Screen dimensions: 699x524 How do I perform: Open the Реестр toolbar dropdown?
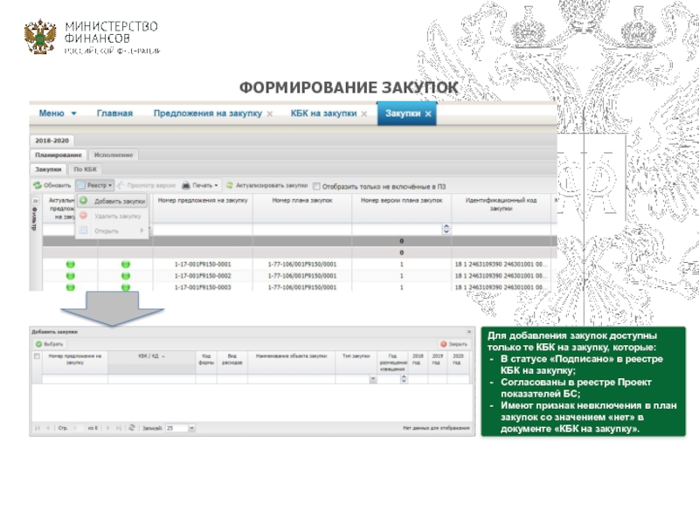pyautogui.click(x=95, y=185)
